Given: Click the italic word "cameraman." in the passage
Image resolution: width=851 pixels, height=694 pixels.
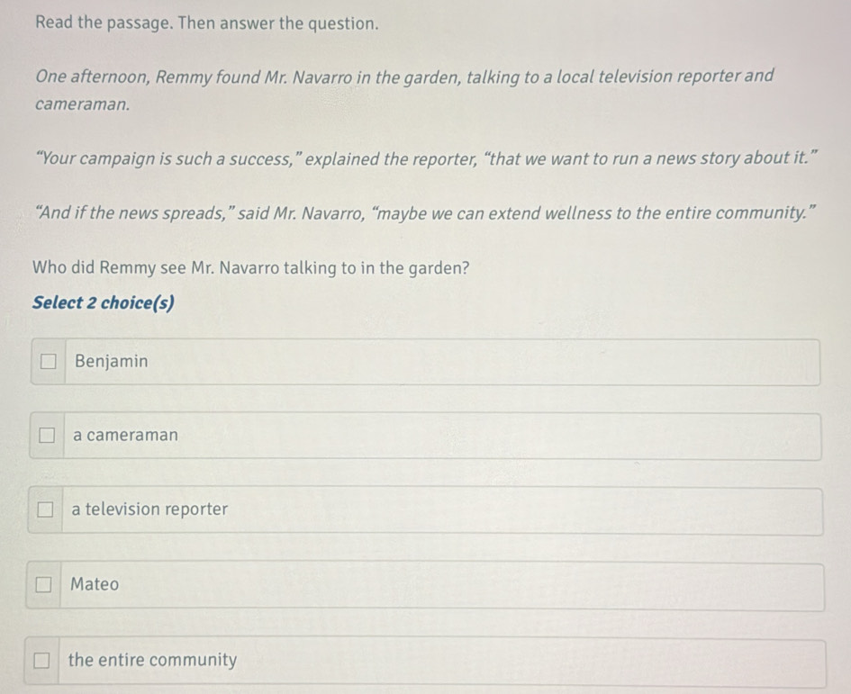Looking at the screenshot, I should coord(83,104).
